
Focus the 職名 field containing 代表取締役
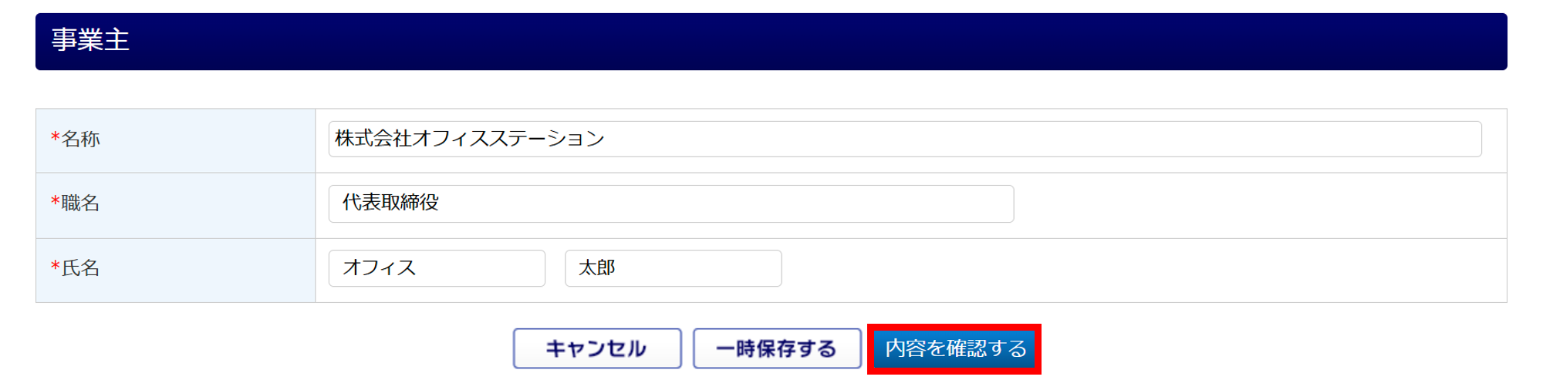click(670, 203)
